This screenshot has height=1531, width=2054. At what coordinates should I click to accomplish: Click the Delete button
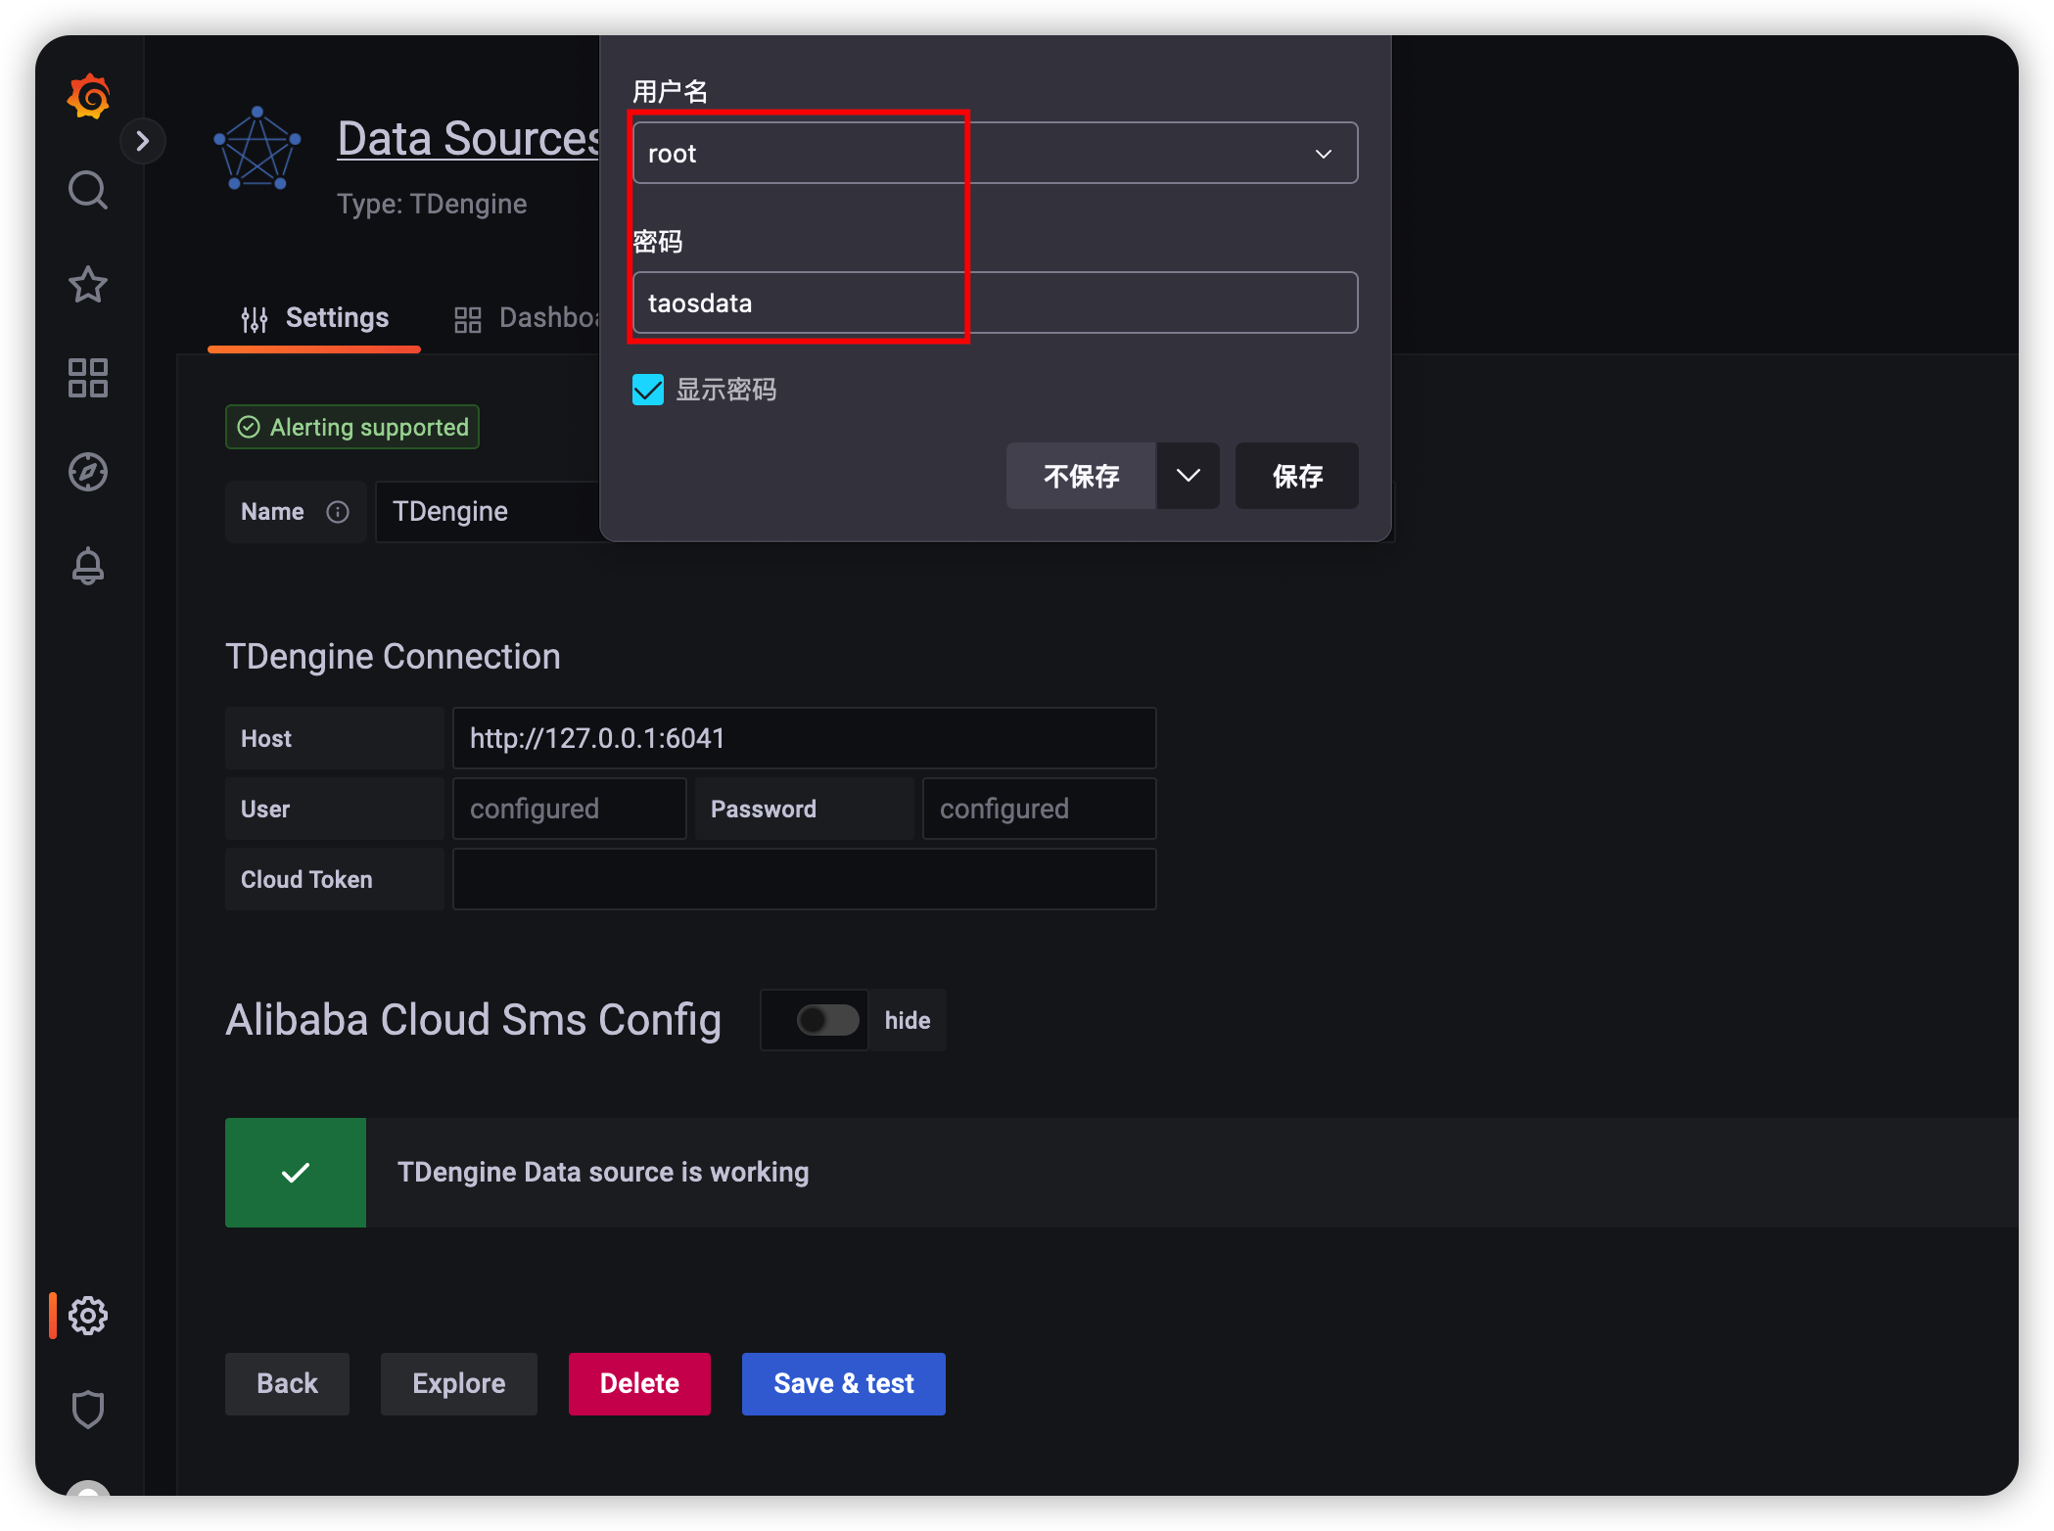pos(639,1383)
